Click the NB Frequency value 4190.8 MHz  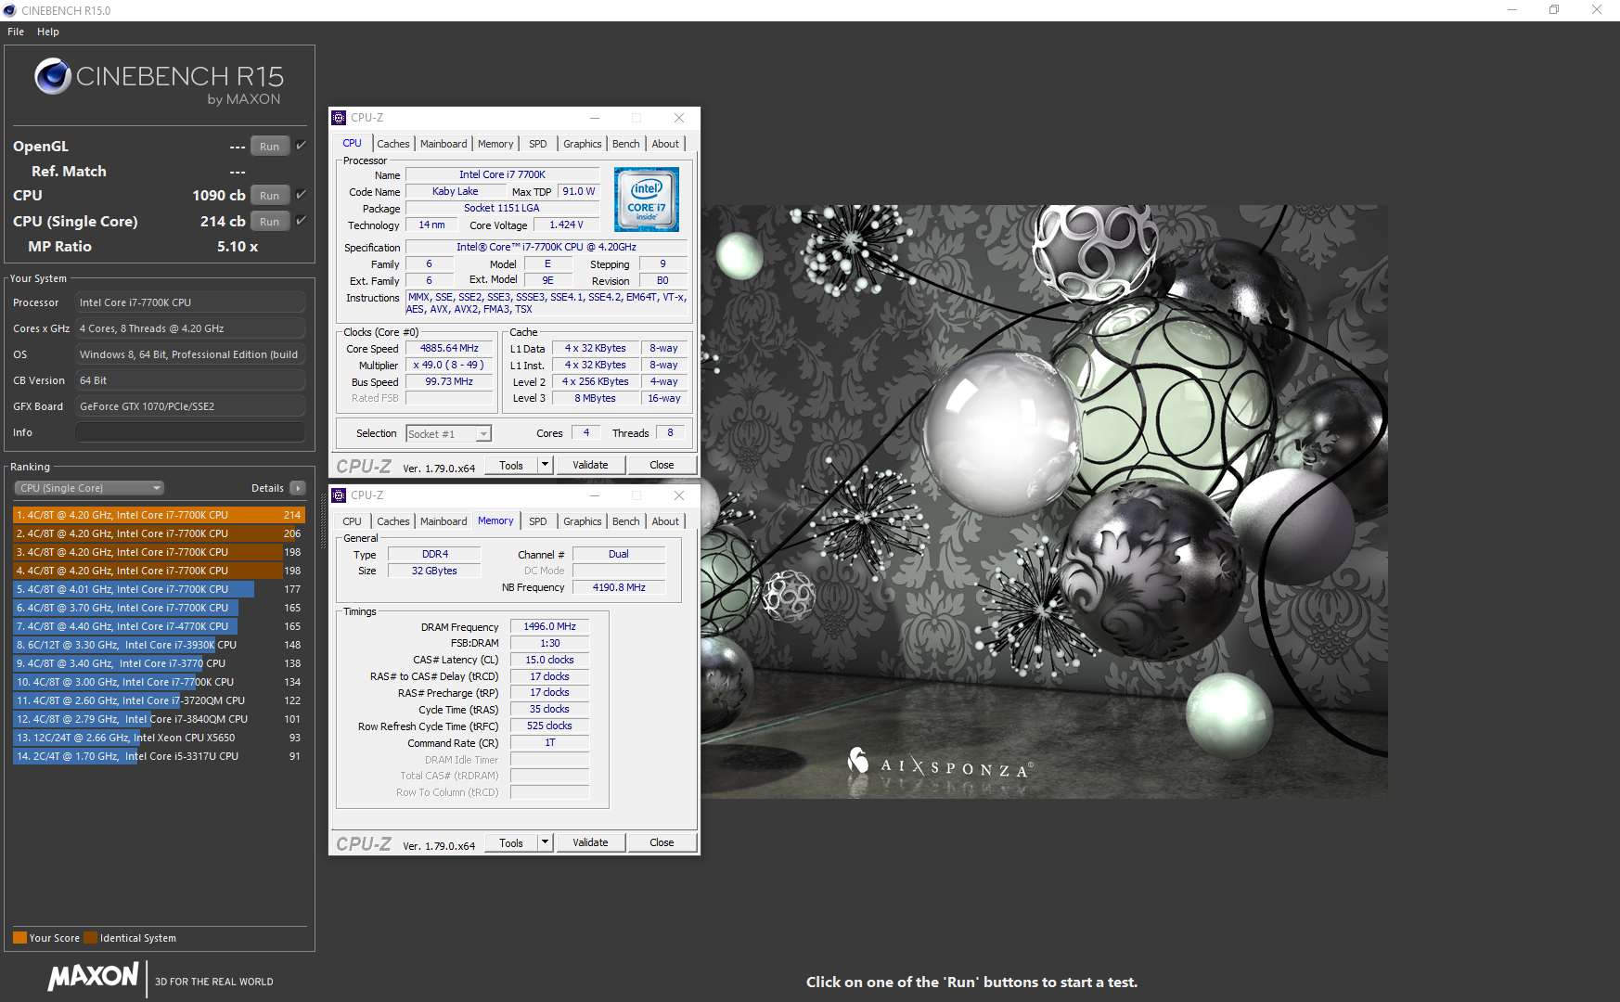tap(620, 587)
